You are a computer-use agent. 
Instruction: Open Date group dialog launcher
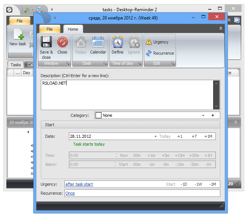(105, 64)
